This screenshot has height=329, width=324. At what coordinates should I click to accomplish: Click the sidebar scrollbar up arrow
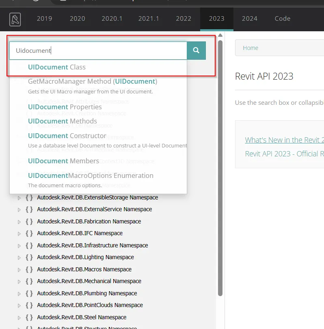coord(220,35)
